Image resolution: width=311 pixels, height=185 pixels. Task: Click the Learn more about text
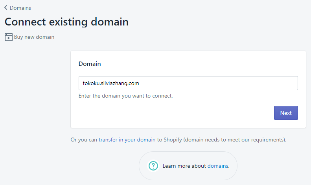click(x=184, y=166)
